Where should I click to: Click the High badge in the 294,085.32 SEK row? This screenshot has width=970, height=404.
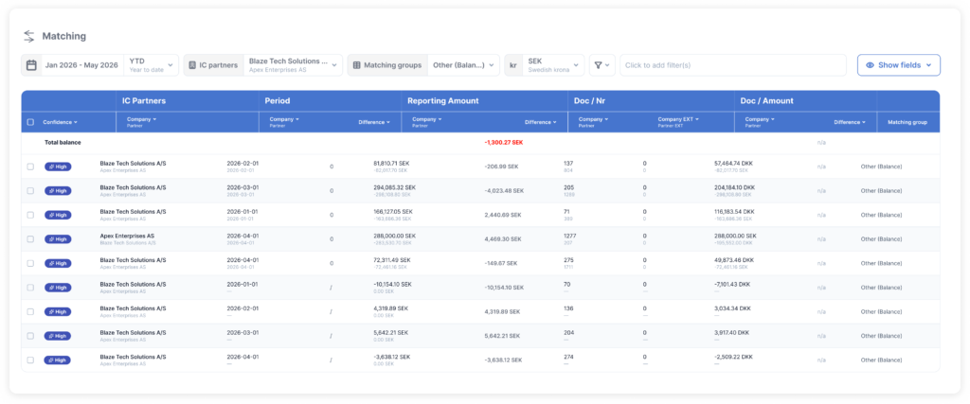58,191
